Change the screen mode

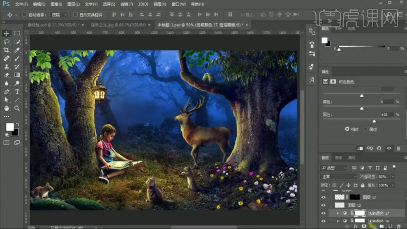coord(17,142)
